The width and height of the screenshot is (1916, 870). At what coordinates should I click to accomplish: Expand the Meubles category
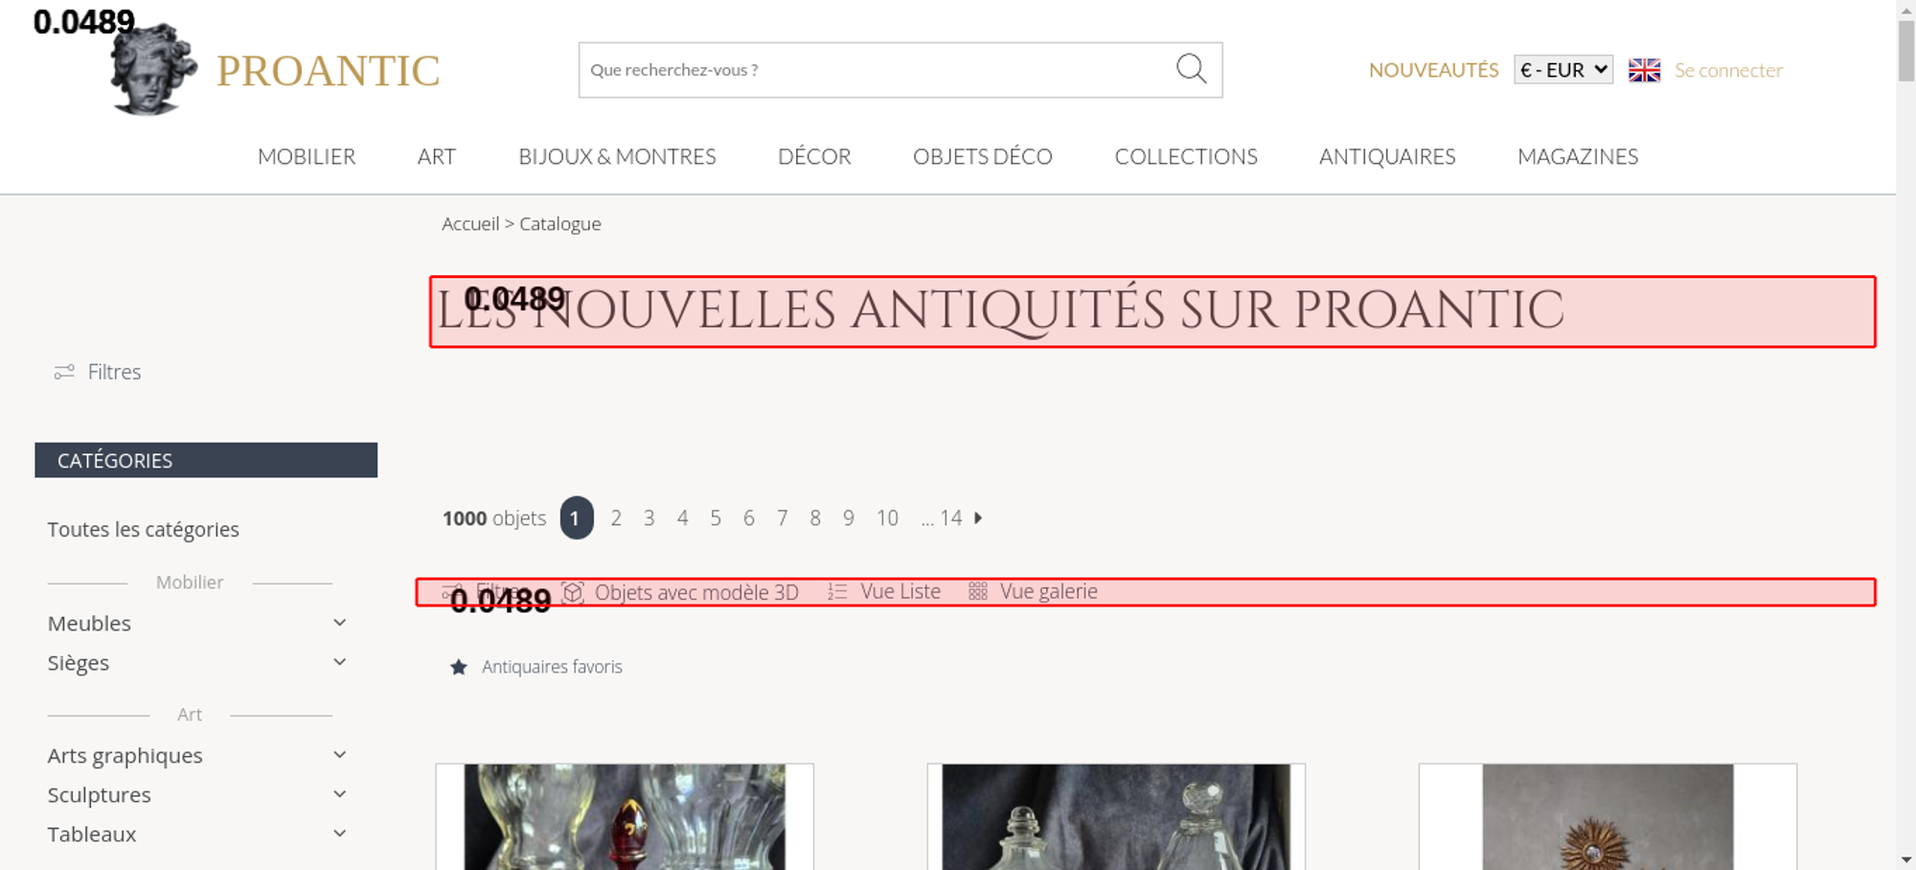point(339,623)
